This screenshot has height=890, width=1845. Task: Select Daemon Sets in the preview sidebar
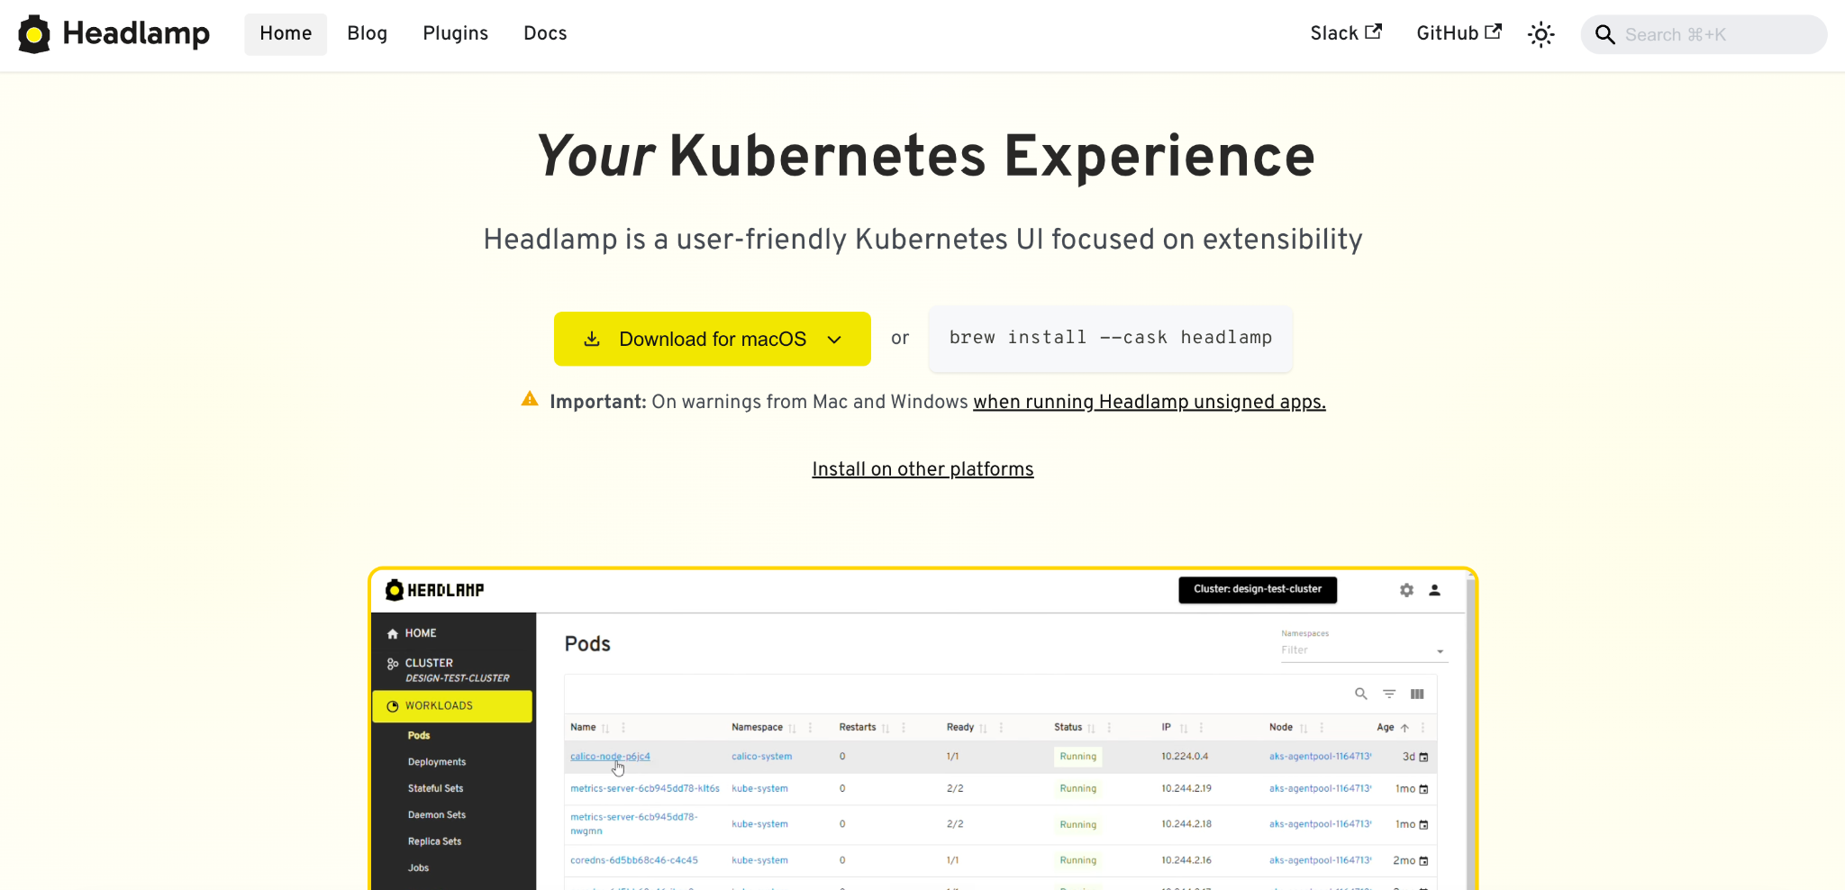tap(437, 815)
